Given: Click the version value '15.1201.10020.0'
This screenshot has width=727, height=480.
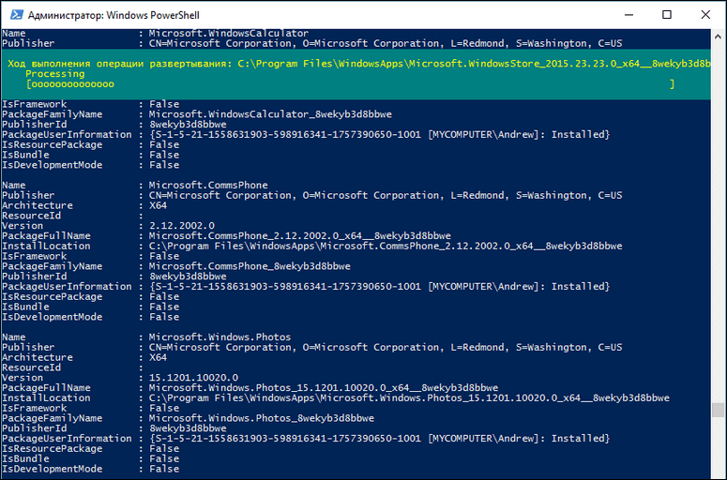Looking at the screenshot, I should point(193,378).
